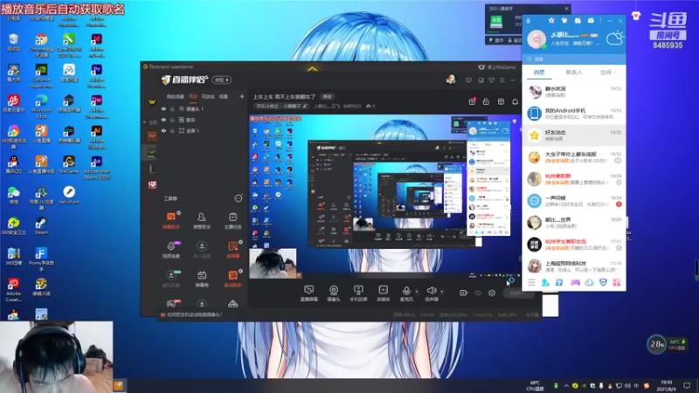Add a new scene with the plus icon
Viewport: 699px width, 393px height.
pos(242,96)
